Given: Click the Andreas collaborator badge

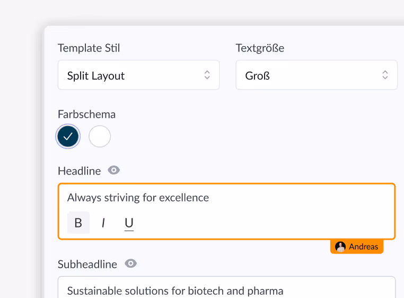Looking at the screenshot, I should pyautogui.click(x=357, y=247).
